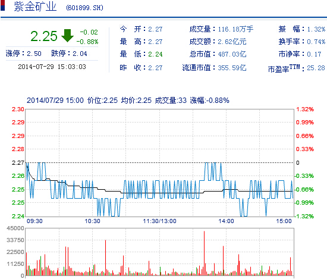
Task: Click the 流通市值 value 355.59亿
Action: coord(232,68)
